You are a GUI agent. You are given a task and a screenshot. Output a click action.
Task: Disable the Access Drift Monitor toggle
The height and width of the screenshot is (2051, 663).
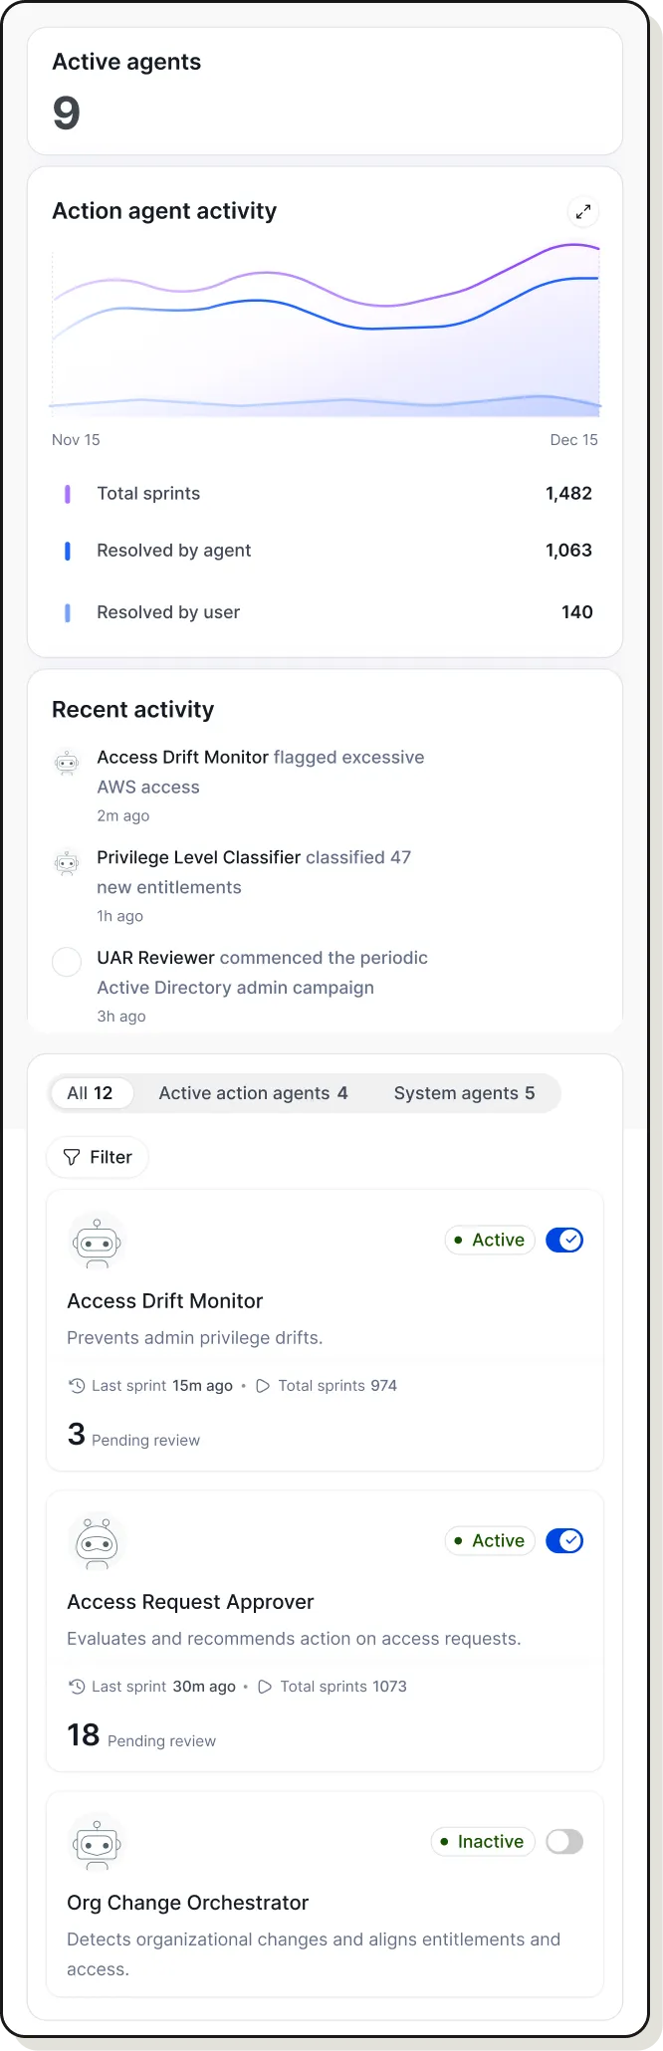coord(564,1240)
